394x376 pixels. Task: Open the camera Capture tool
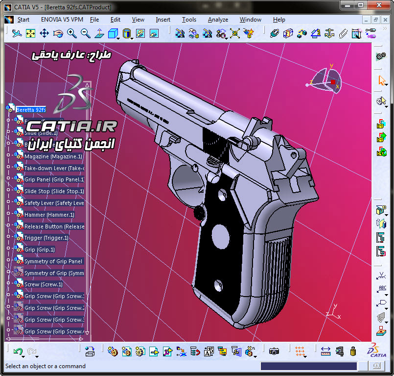point(274,351)
